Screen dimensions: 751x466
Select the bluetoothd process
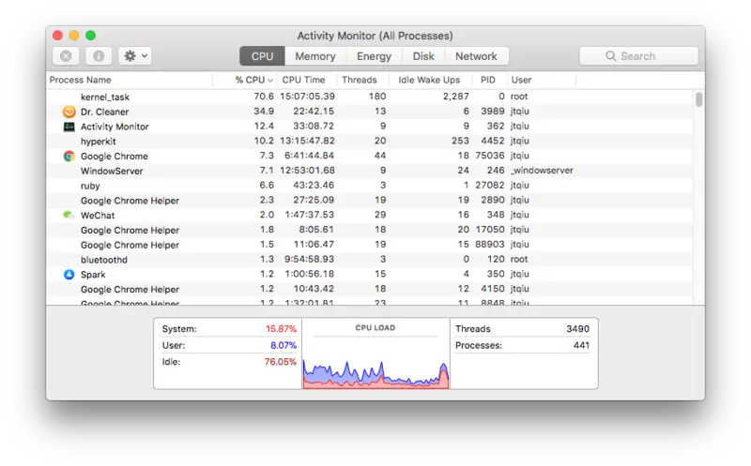pos(104,260)
